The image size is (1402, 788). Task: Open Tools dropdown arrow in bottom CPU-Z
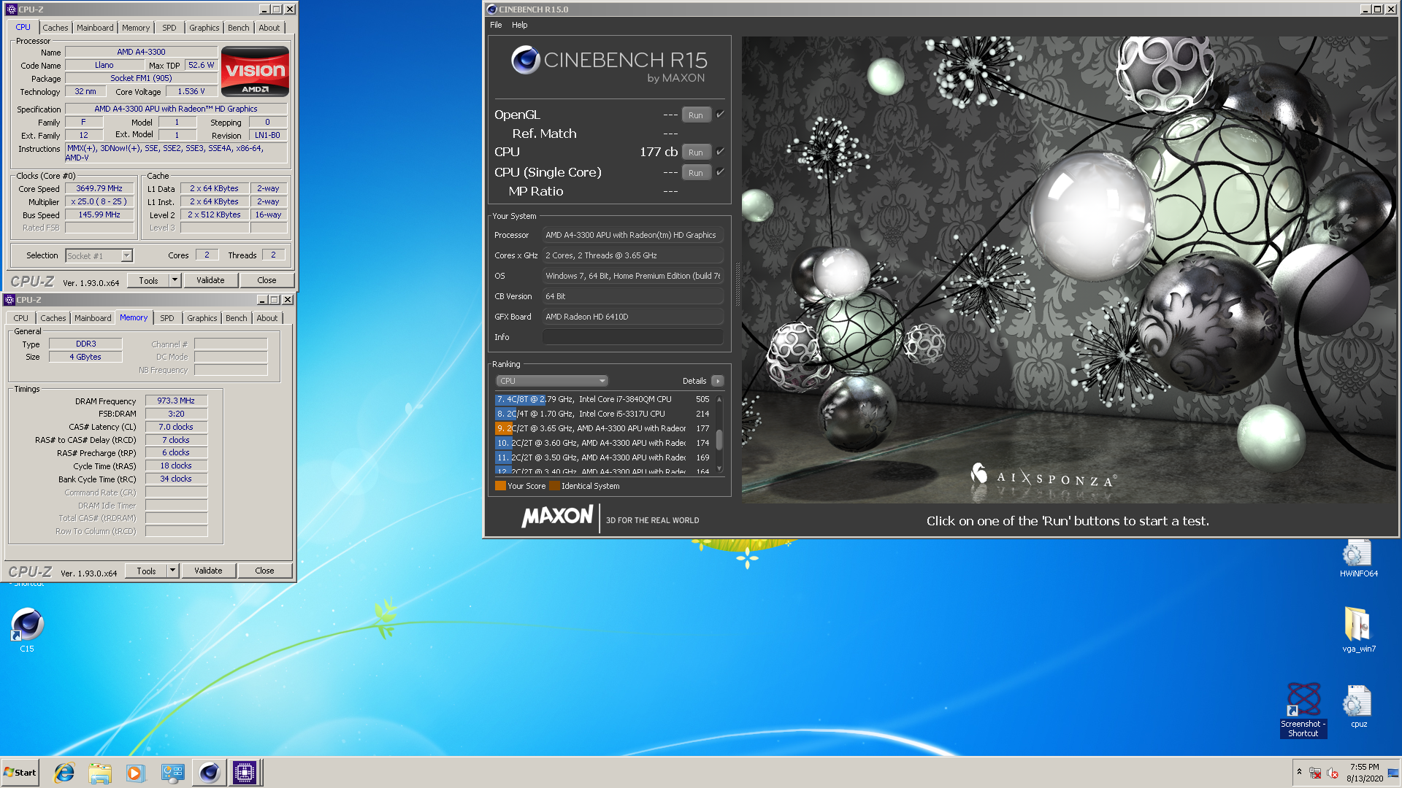[x=172, y=571]
